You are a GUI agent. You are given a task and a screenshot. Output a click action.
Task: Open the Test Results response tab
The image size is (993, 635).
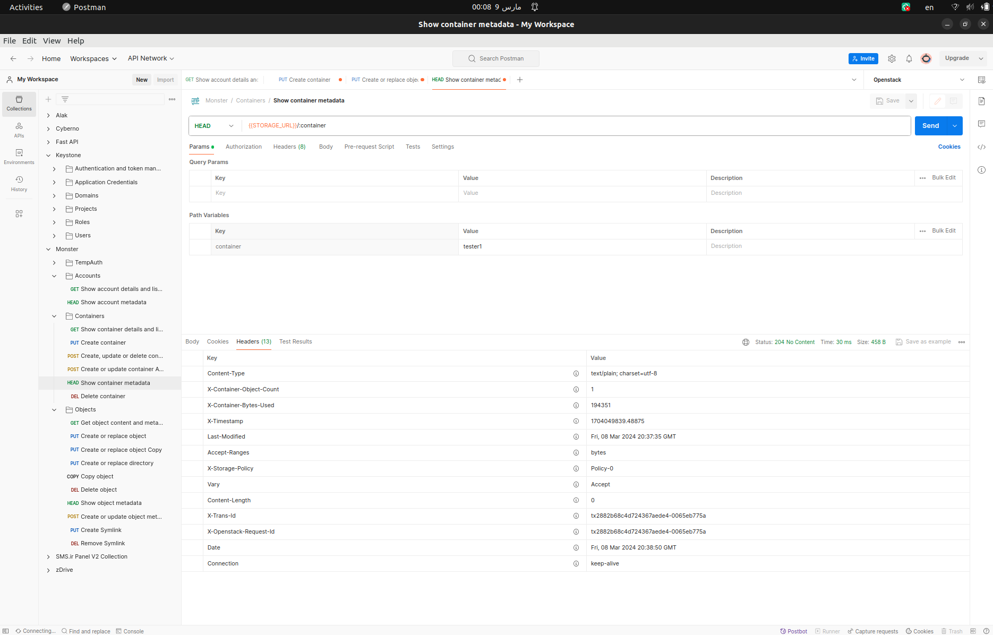coord(296,342)
